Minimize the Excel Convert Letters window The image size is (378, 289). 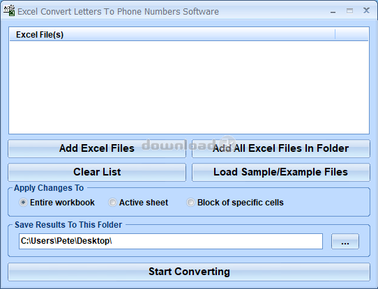(x=333, y=12)
